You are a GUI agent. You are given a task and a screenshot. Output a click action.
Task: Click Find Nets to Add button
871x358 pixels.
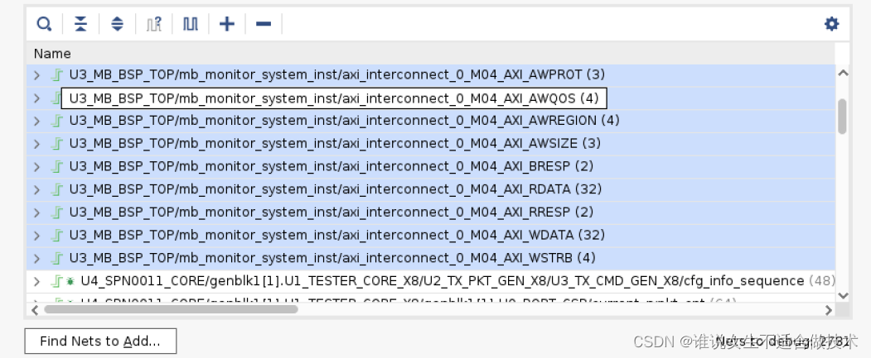pyautogui.click(x=100, y=341)
